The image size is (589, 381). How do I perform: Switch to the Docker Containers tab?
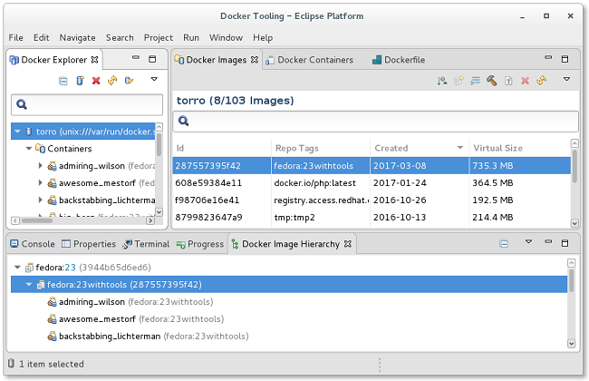(x=310, y=60)
